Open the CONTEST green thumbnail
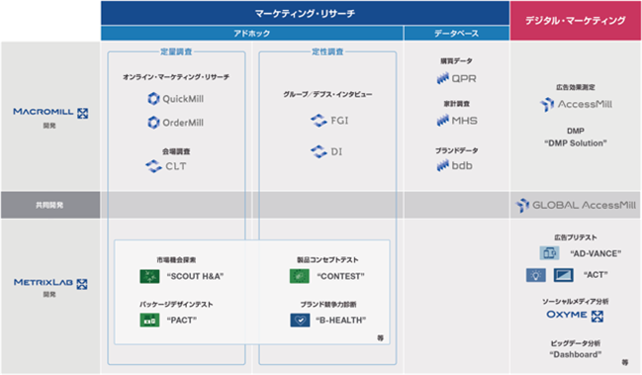This screenshot has width=642, height=375. tap(300, 276)
